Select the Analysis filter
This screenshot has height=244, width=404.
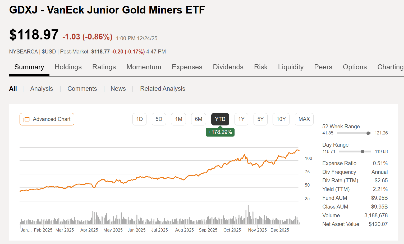coord(42,89)
